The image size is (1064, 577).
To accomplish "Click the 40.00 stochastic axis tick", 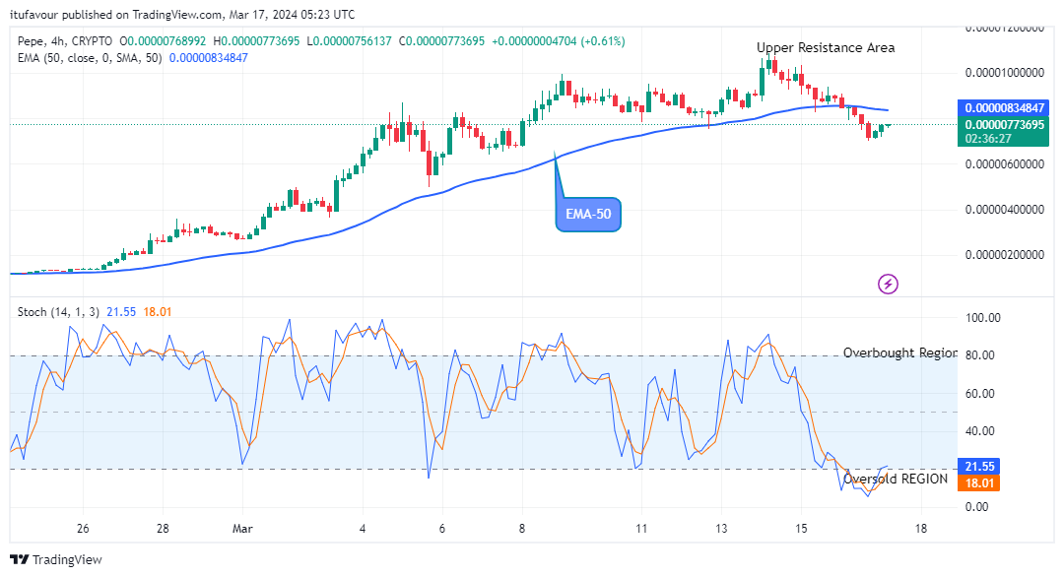I will [x=980, y=431].
